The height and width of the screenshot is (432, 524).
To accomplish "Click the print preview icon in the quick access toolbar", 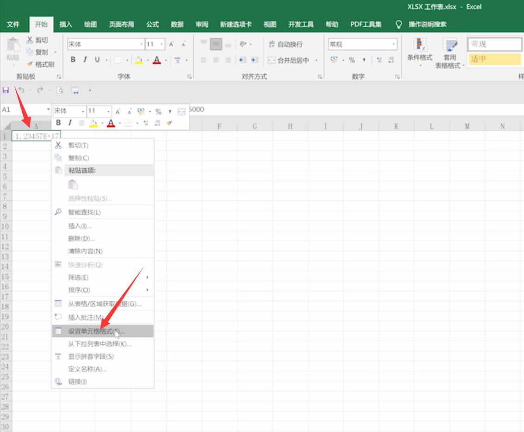I will click(60, 90).
